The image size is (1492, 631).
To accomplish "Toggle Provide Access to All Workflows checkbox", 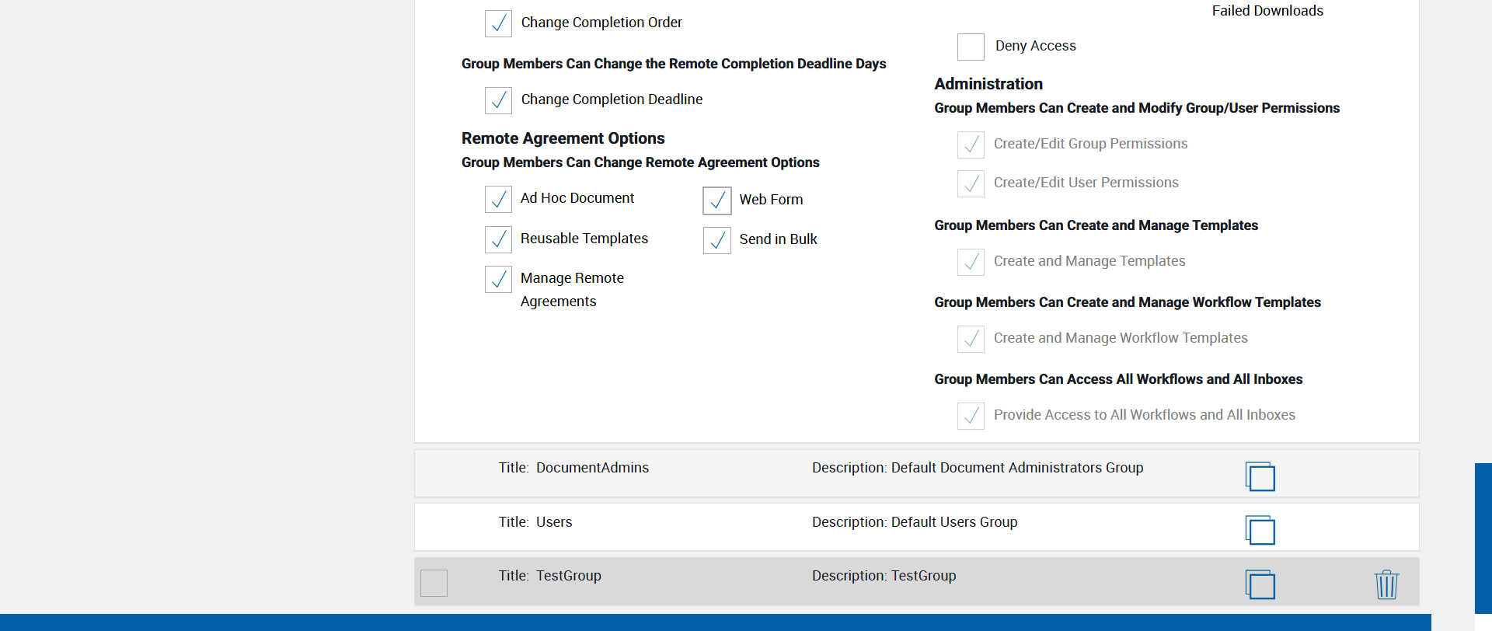I will click(x=971, y=416).
